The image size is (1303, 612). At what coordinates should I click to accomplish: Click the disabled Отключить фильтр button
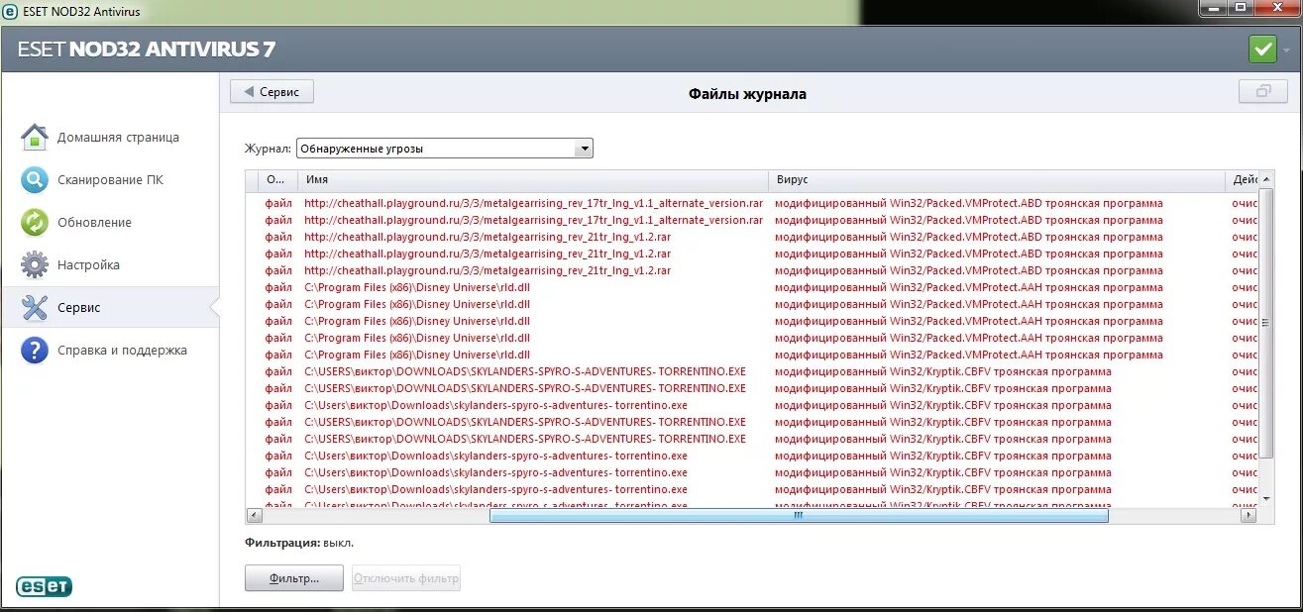pyautogui.click(x=406, y=578)
